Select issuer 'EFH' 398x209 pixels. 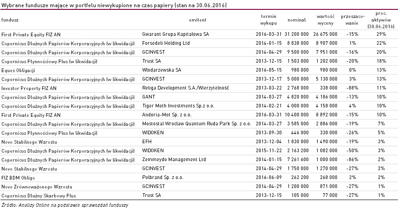click(x=147, y=141)
